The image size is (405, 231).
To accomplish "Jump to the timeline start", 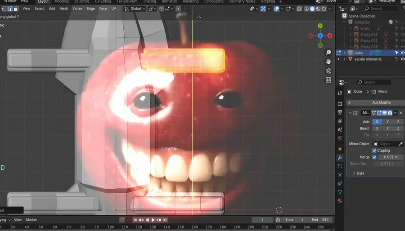I will pyautogui.click(x=135, y=220).
